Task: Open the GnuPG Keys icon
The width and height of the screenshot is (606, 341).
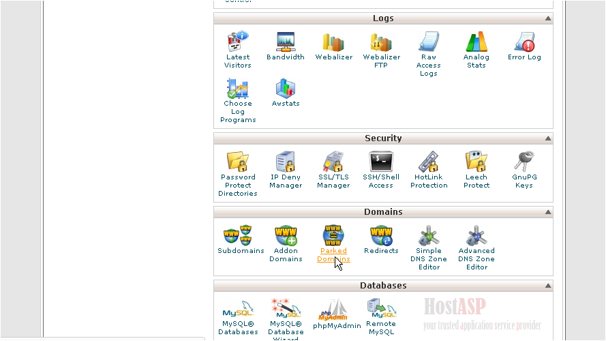Action: (524, 162)
